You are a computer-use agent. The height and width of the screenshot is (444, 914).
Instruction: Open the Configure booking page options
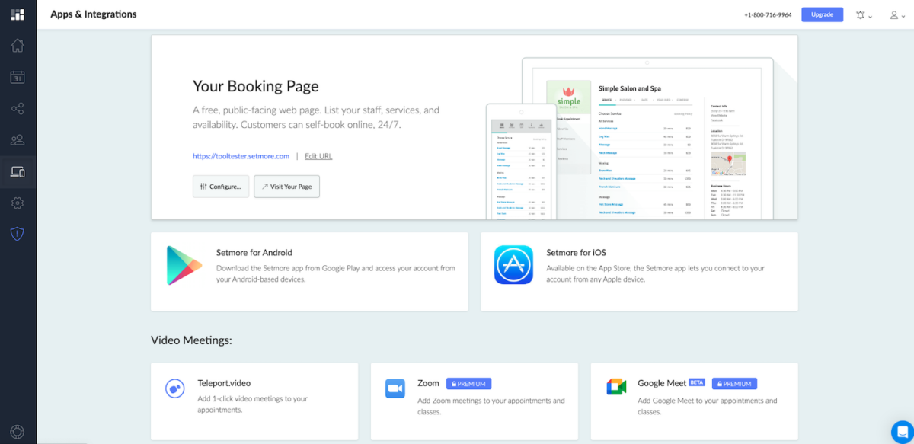point(220,186)
